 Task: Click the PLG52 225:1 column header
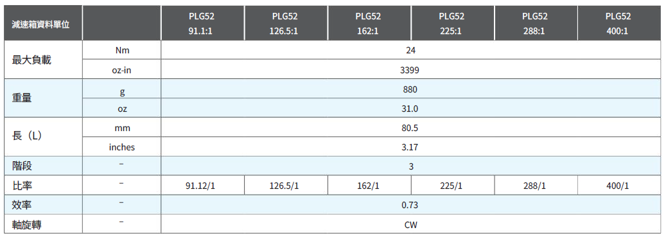click(x=452, y=23)
